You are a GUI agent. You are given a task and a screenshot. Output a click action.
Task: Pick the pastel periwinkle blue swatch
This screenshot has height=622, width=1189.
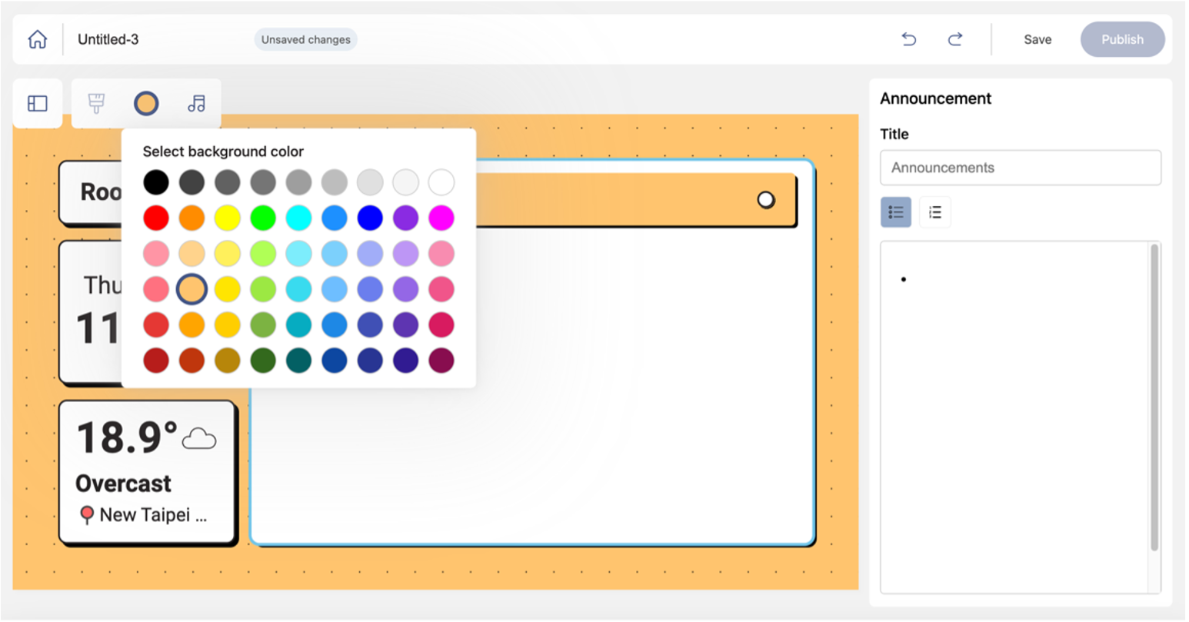pos(370,253)
